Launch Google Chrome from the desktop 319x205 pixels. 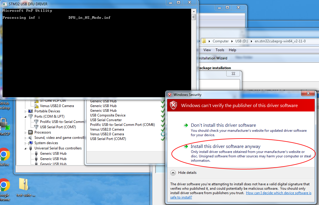(4, 185)
